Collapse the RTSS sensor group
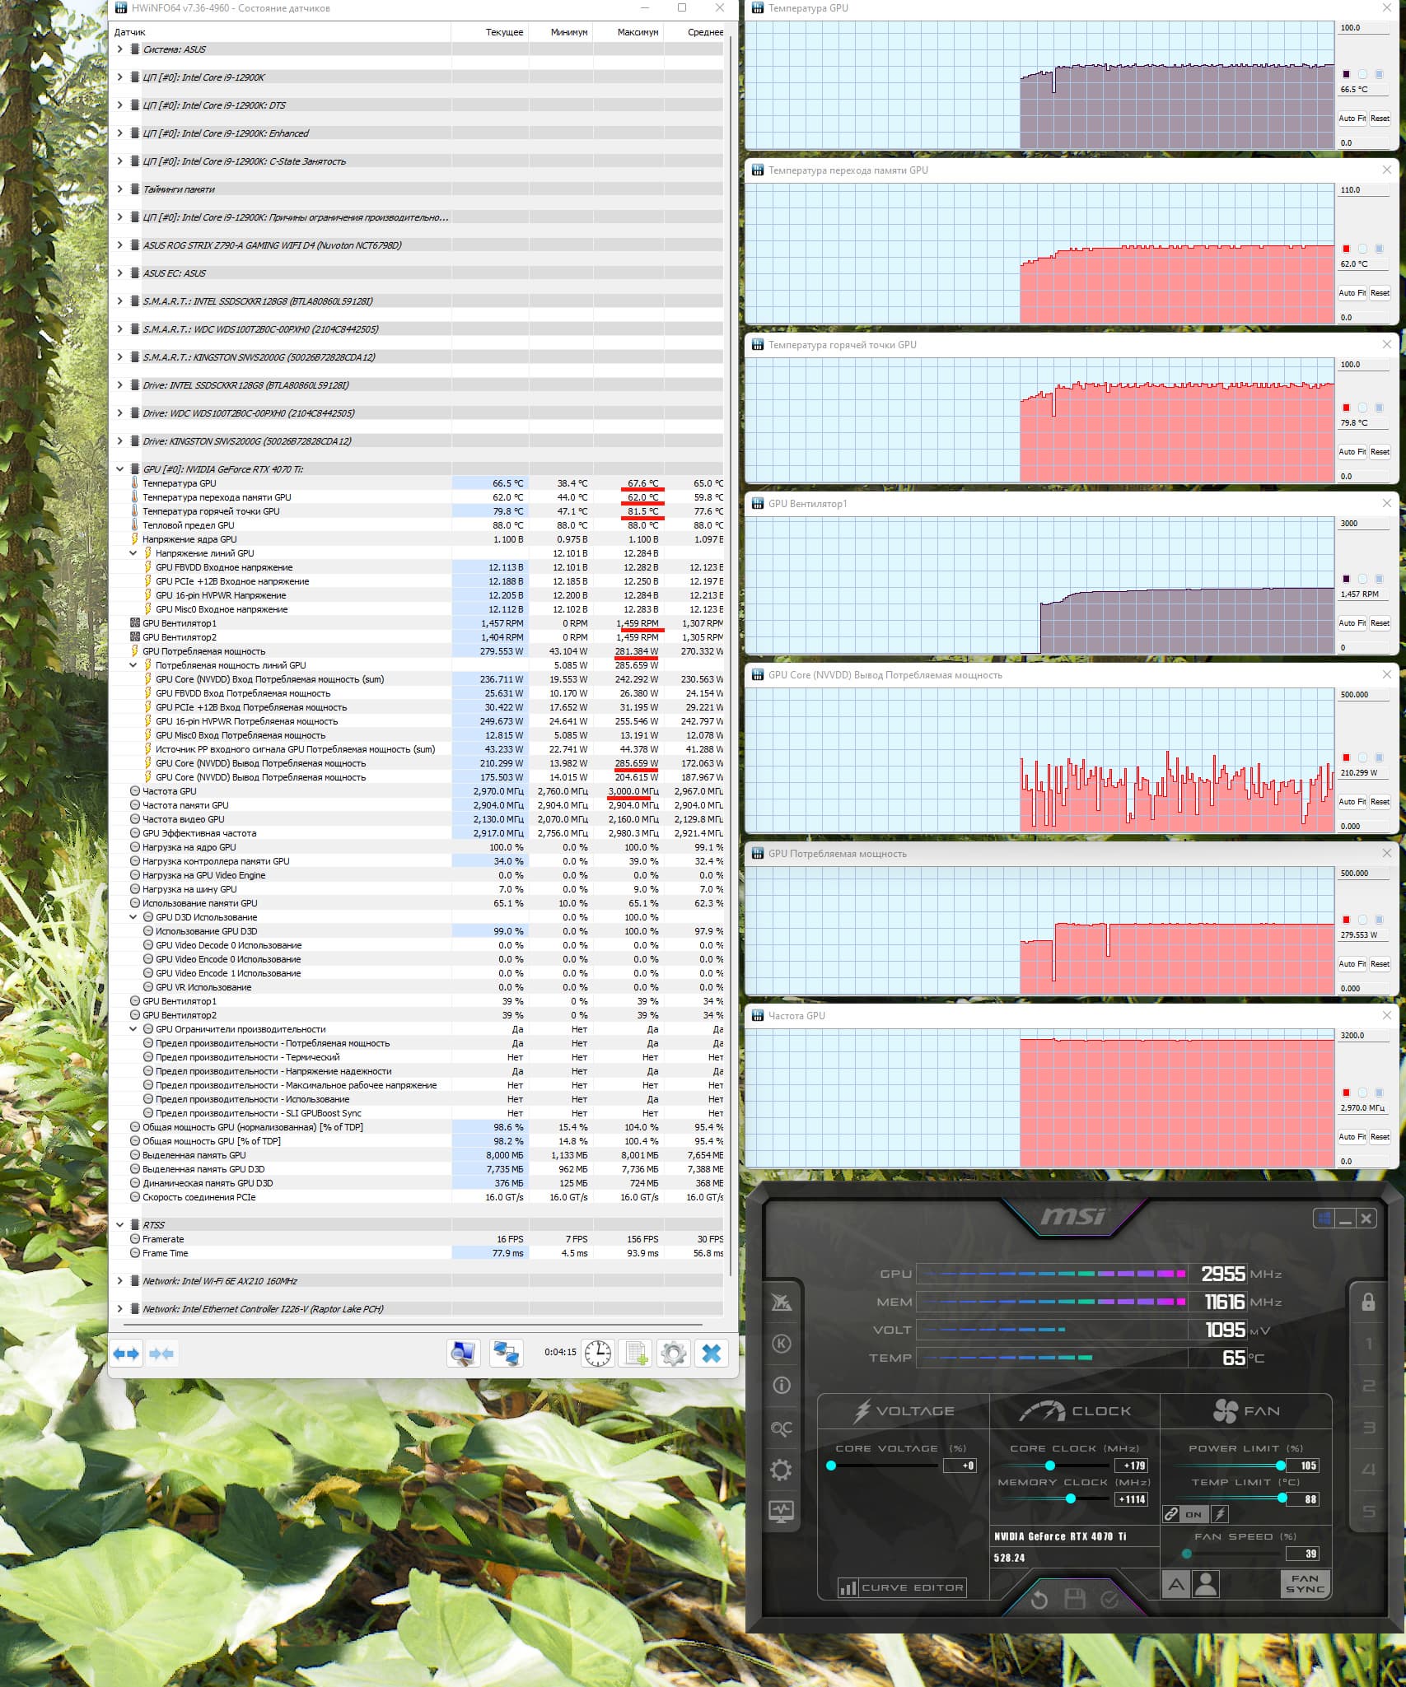1406x1687 pixels. pos(120,1225)
